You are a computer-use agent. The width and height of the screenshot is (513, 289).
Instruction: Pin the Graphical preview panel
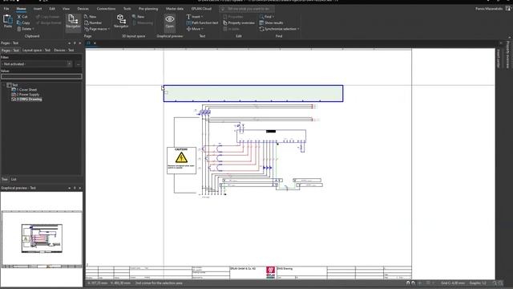75,188
